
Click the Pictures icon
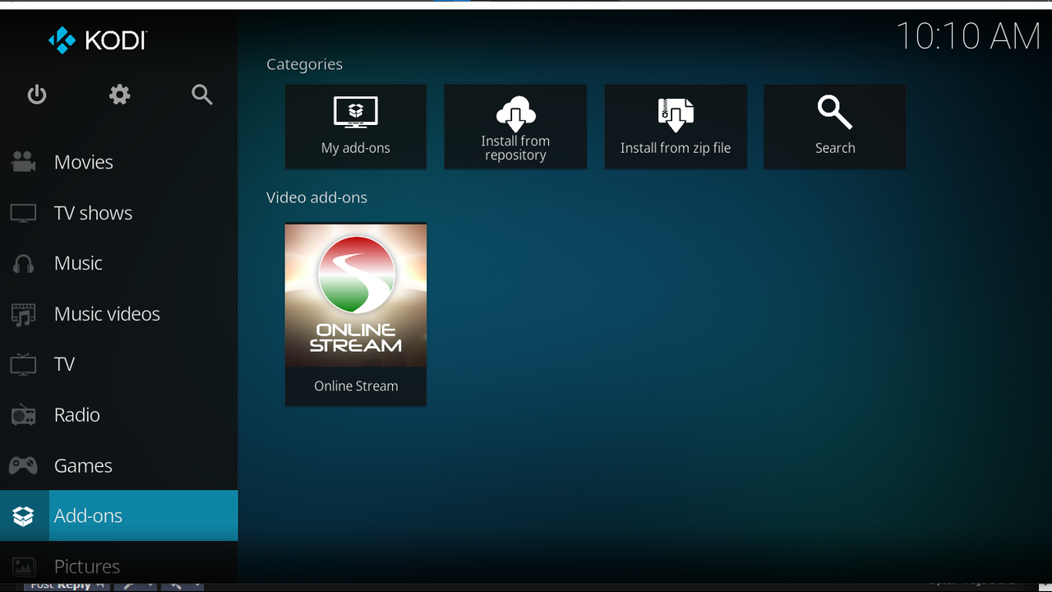click(23, 567)
